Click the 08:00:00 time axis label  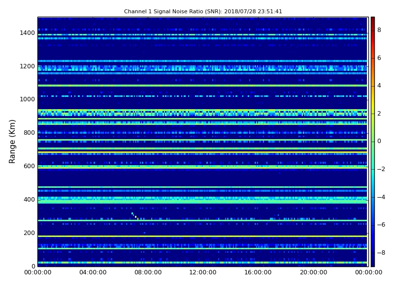pos(148,272)
